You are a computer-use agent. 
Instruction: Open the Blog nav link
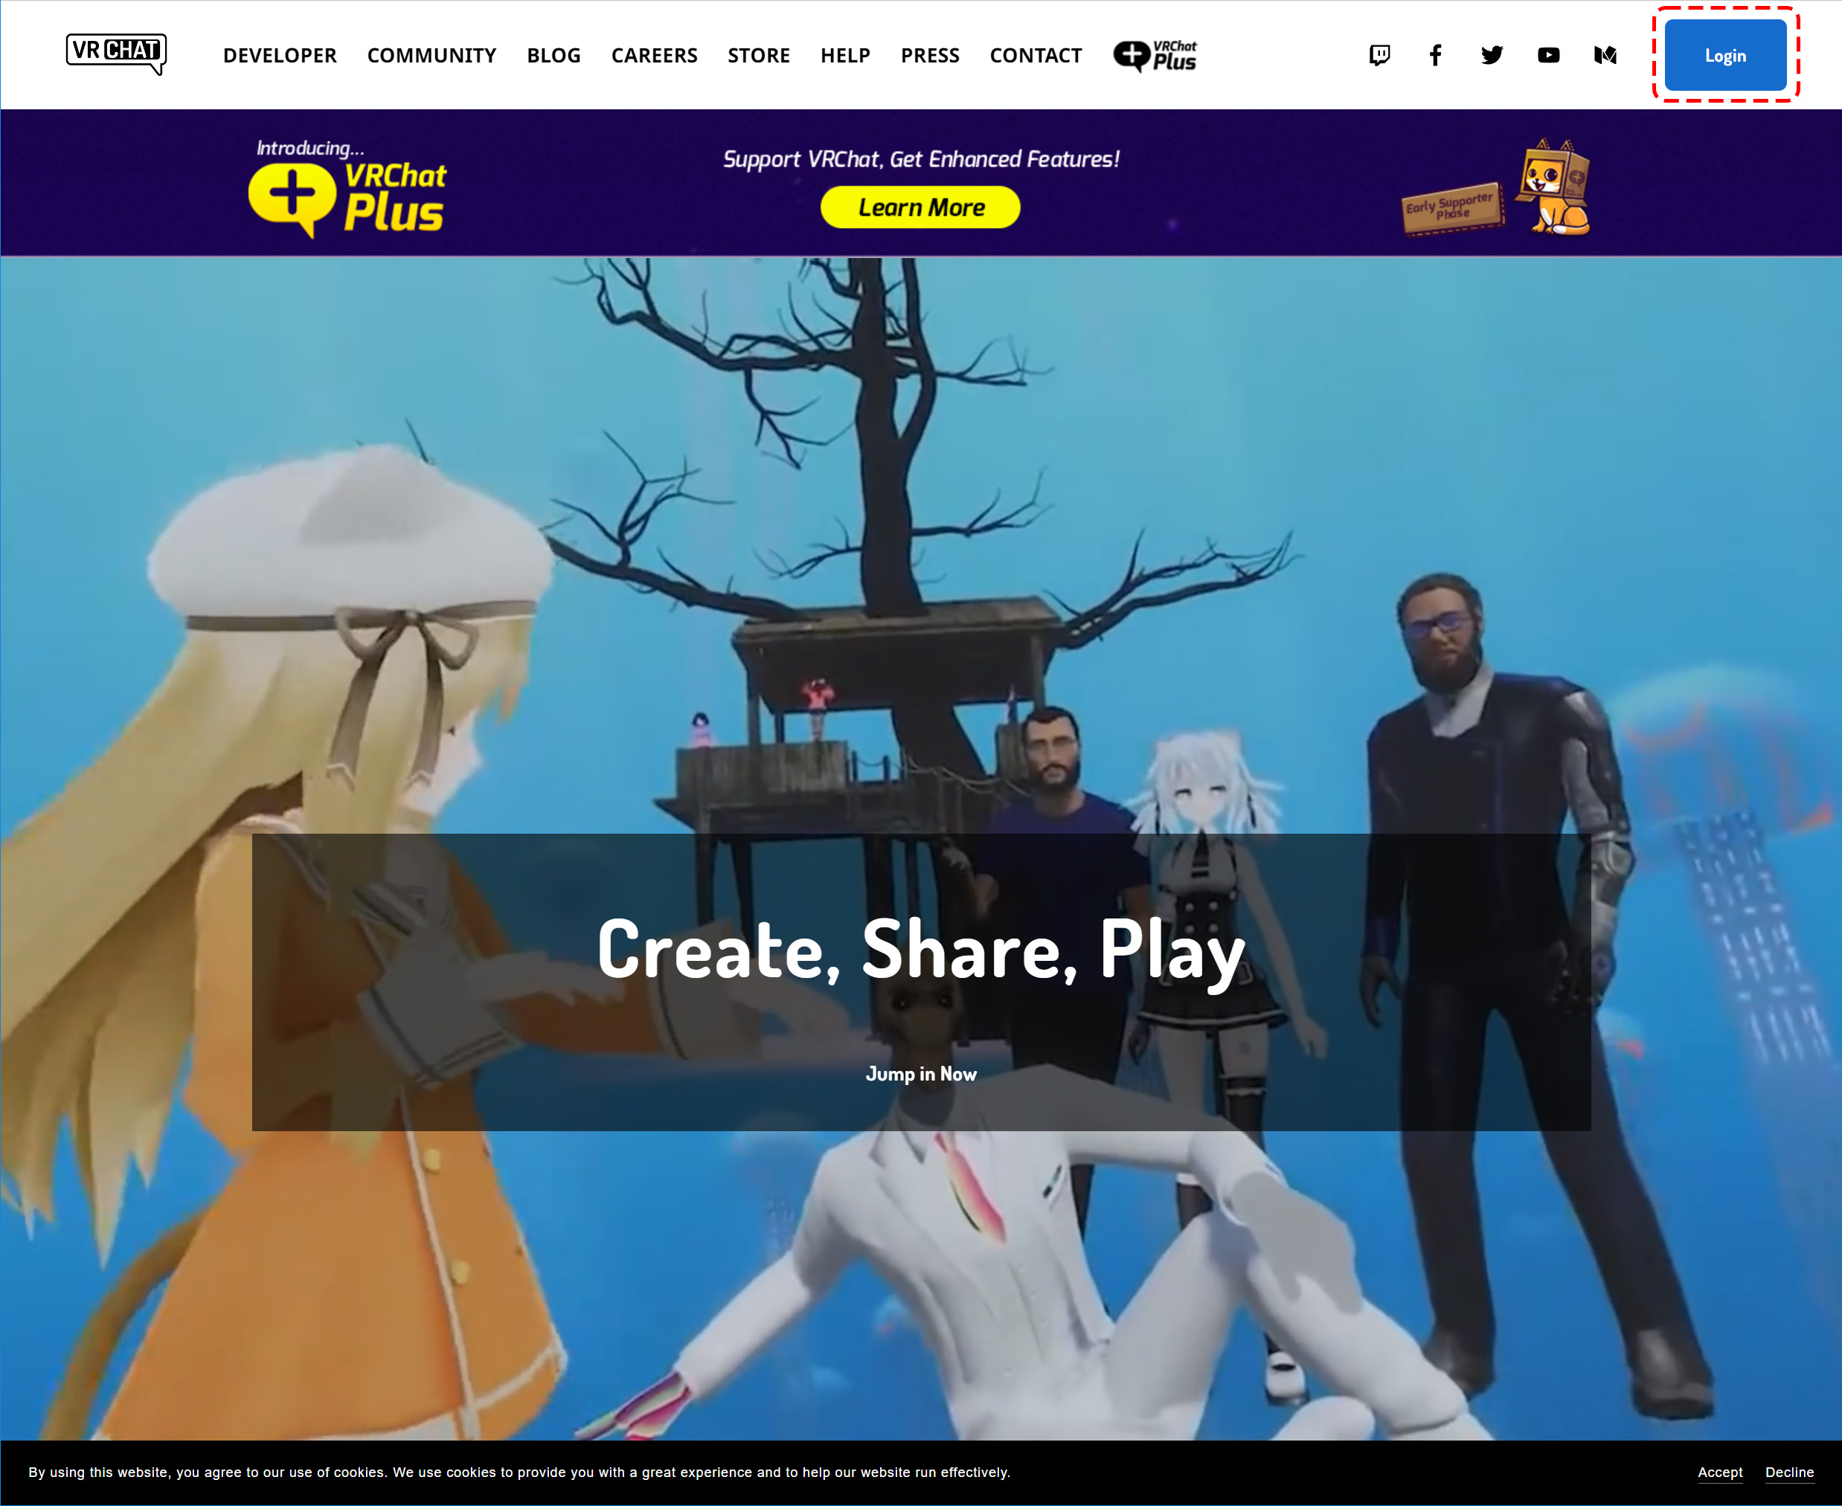(553, 56)
